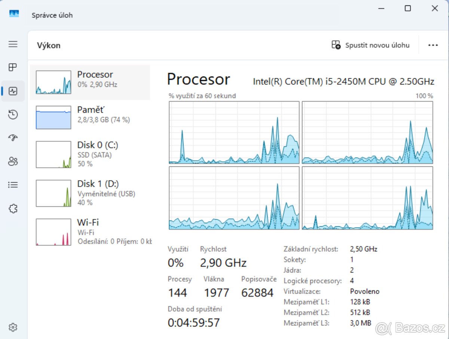Viewport: 449px width, 339px height.
Task: Open the navigation sidebar hamburger menu
Action: pos(13,44)
